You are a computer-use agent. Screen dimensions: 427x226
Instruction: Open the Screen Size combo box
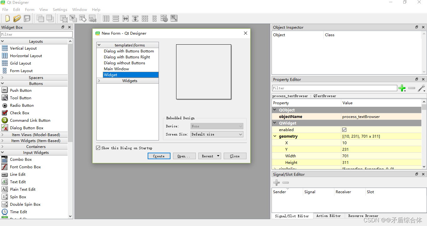217,134
